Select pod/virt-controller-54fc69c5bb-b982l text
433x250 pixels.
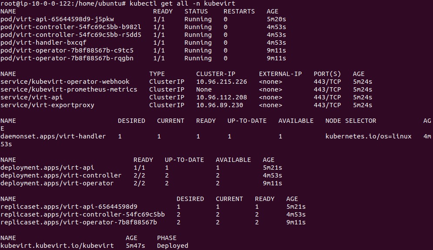[x=70, y=27]
